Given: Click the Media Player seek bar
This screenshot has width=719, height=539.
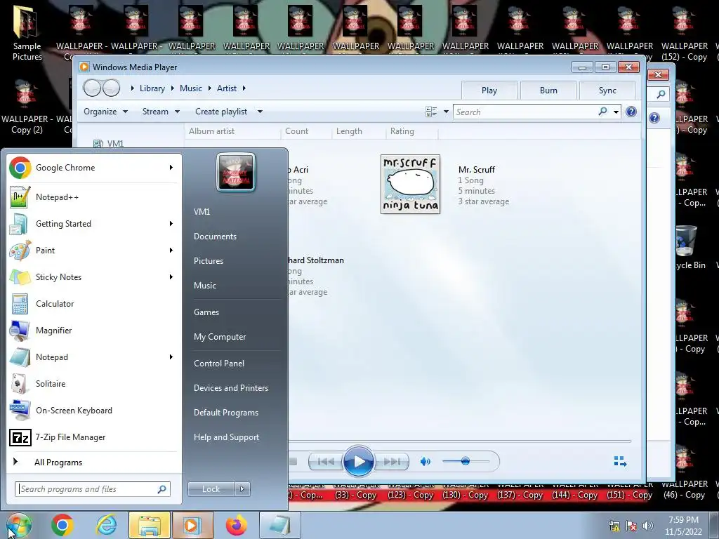Looking at the screenshot, I should coord(459,441).
